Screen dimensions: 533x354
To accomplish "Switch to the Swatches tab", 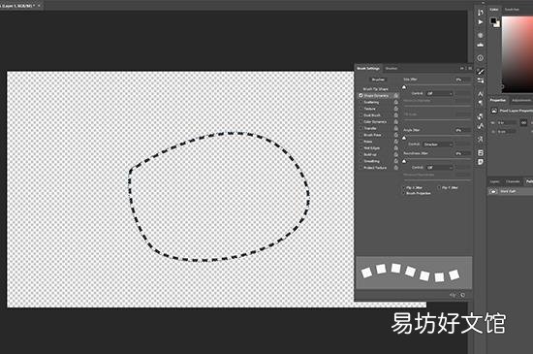I will tap(512, 10).
